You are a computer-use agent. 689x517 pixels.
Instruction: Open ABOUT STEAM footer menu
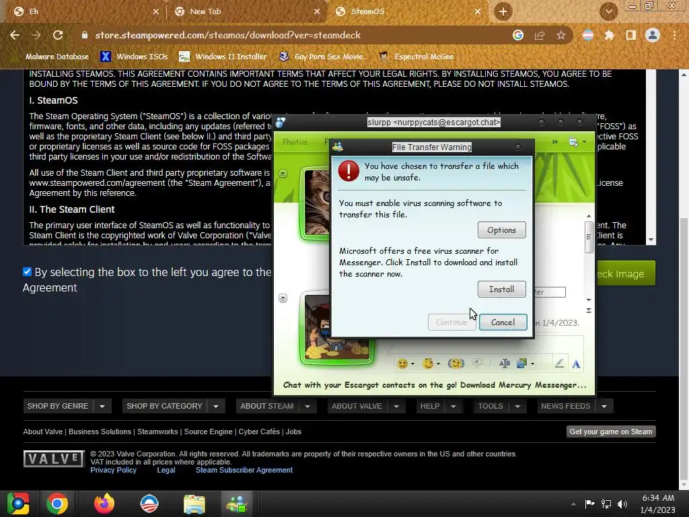tap(276, 406)
